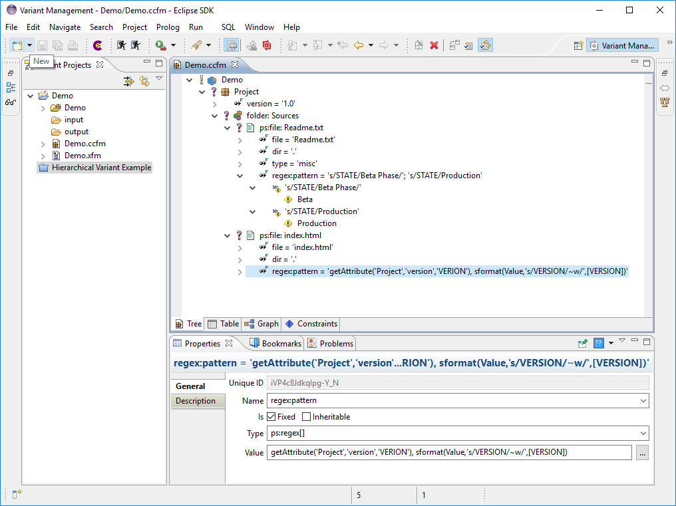The image size is (676, 506).
Task: Check the Inheritable checkbox
Action: click(306, 417)
